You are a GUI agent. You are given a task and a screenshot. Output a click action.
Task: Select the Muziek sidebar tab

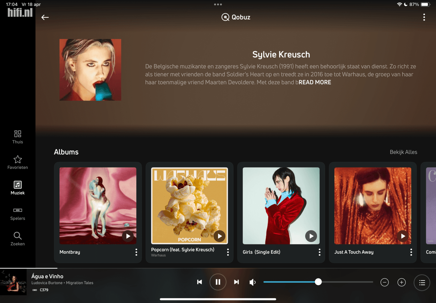coord(18,188)
